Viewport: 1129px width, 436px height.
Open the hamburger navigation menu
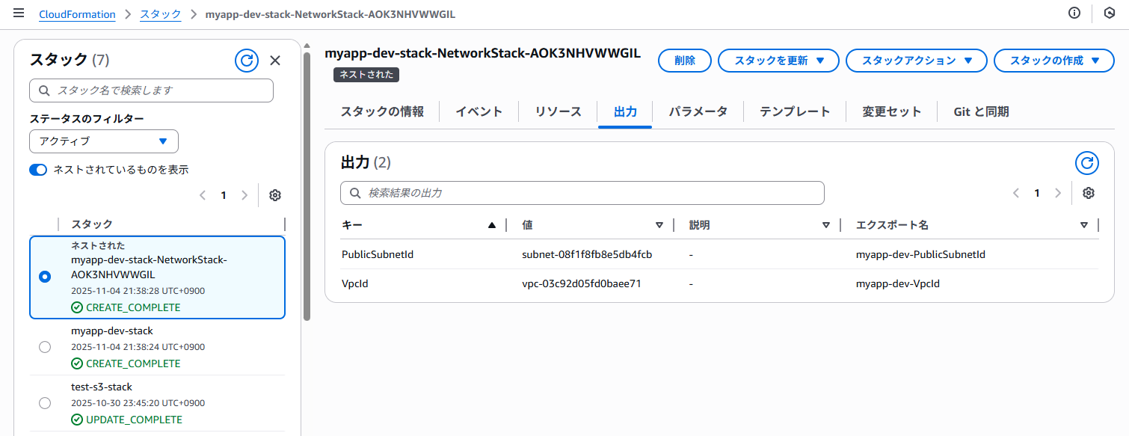19,13
